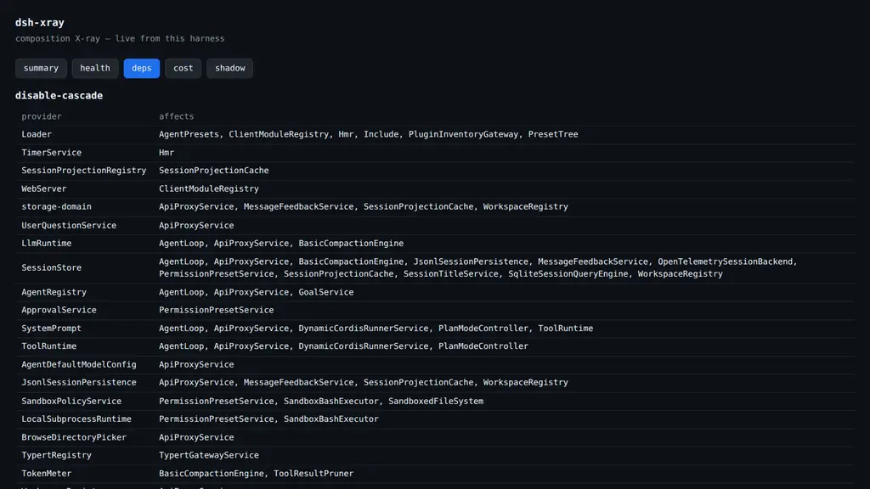Viewport: 870px width, 489px height.
Task: Open the cost tab
Action: point(184,68)
